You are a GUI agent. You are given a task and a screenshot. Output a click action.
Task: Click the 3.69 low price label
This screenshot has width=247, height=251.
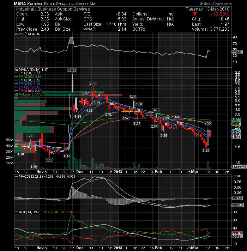(78, 117)
